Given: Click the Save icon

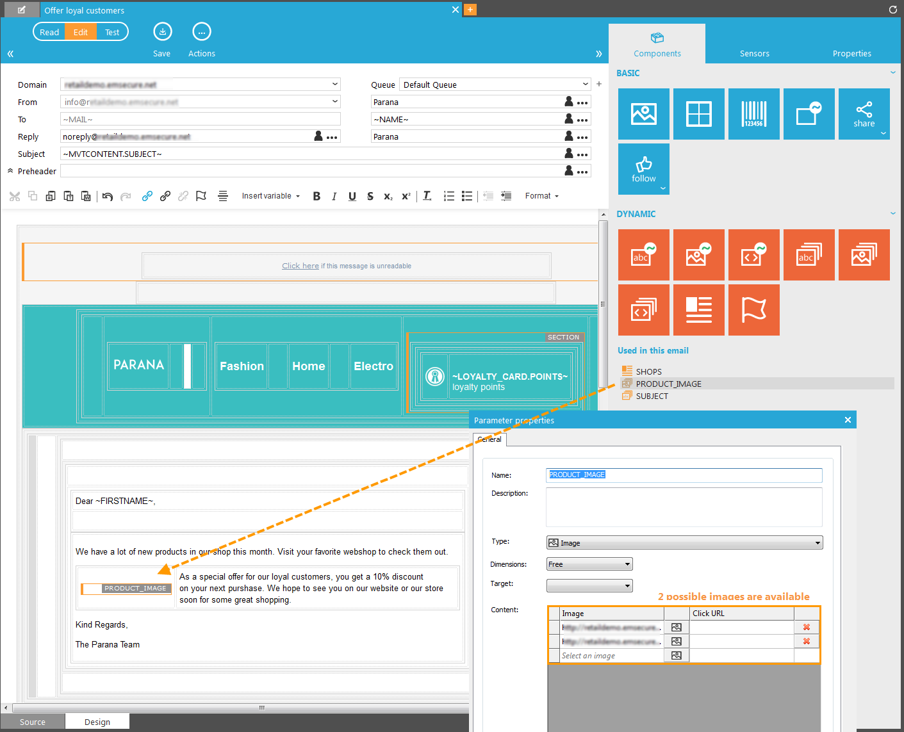Looking at the screenshot, I should 162,32.
